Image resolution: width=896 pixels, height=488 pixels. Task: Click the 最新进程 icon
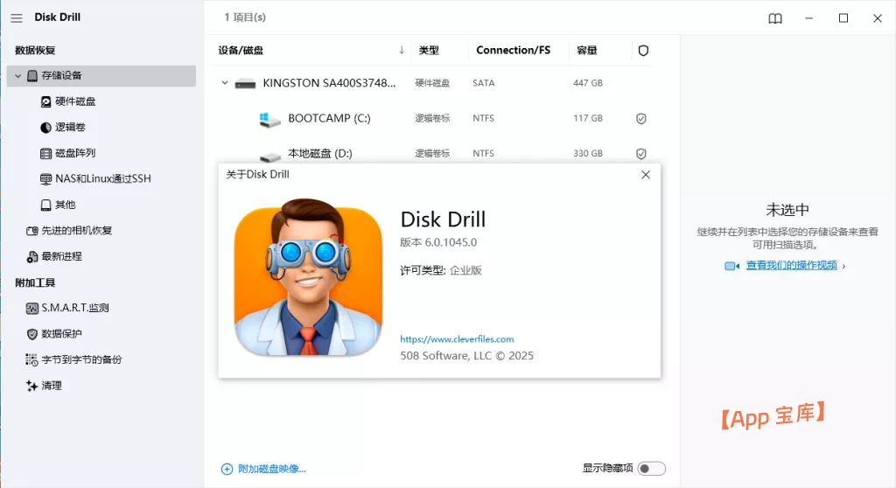[32, 257]
